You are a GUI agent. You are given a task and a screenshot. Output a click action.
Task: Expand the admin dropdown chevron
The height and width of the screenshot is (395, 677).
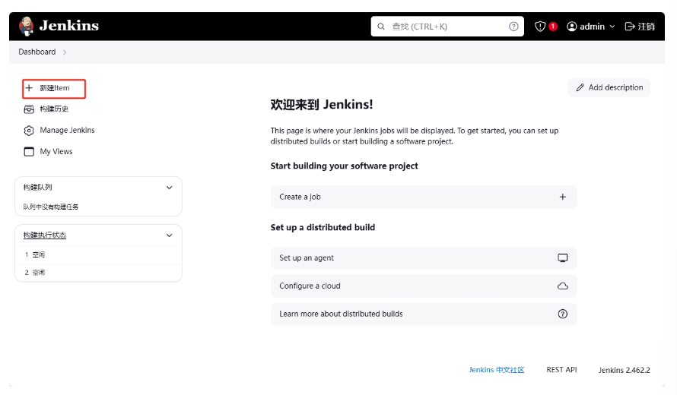[x=612, y=27]
